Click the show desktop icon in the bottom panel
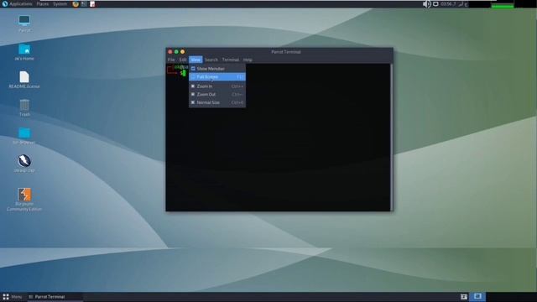537x302 pixels. click(x=464, y=296)
